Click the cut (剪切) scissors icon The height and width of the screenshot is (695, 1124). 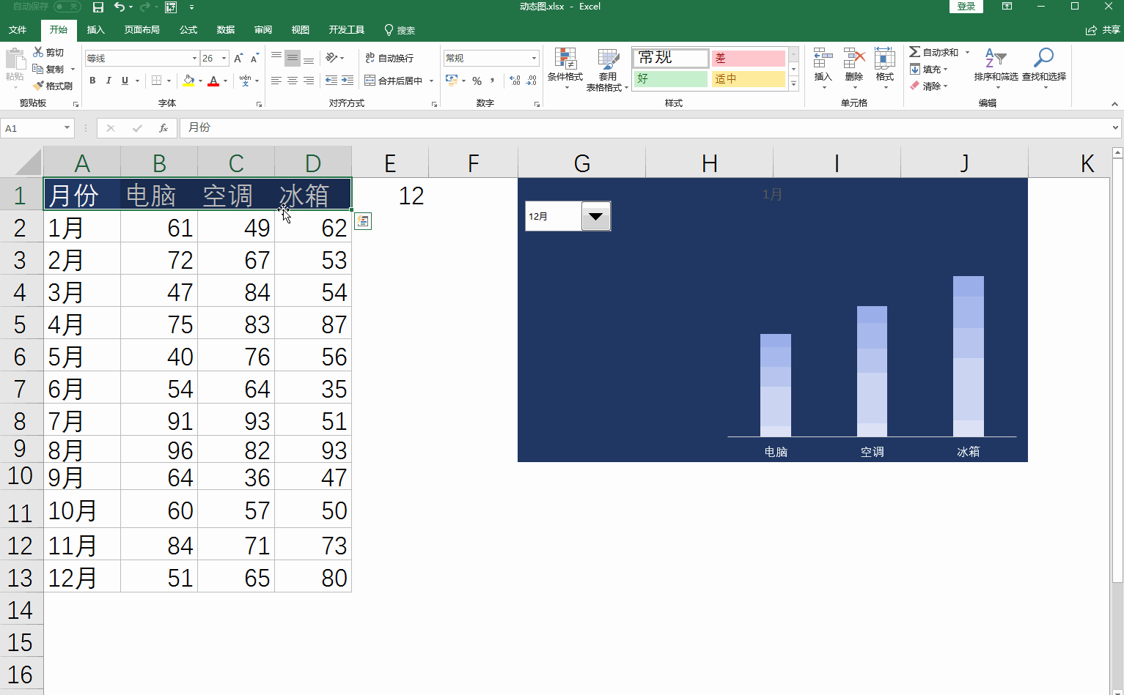coord(39,52)
